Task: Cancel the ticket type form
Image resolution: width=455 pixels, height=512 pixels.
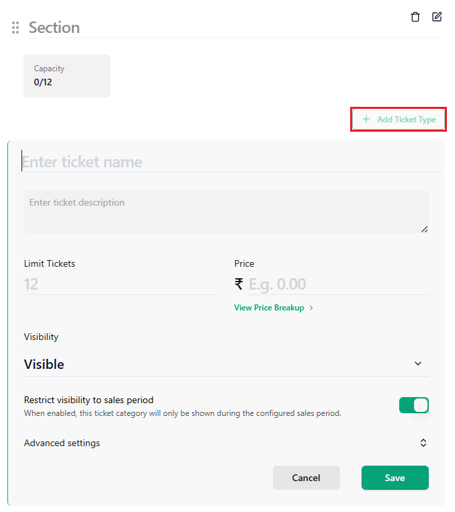Action: (306, 478)
